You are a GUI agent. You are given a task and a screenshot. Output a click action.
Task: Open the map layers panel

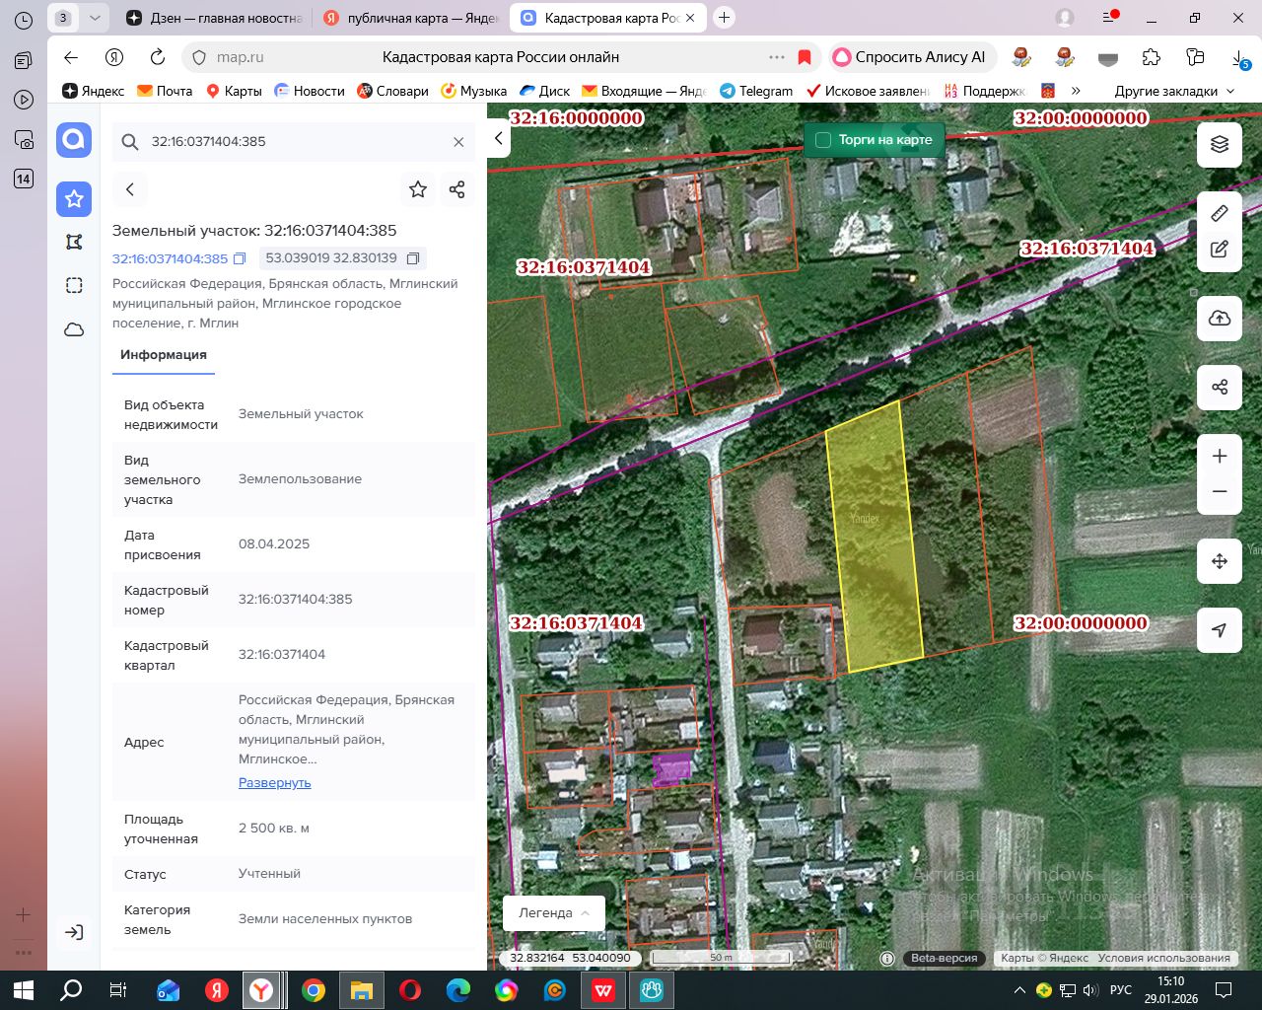(1220, 145)
